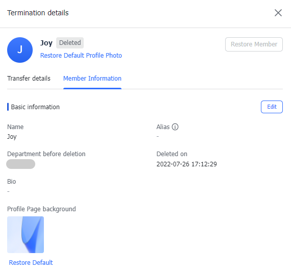
Task: Open the profile page background thumbnail
Action: (x=26, y=235)
